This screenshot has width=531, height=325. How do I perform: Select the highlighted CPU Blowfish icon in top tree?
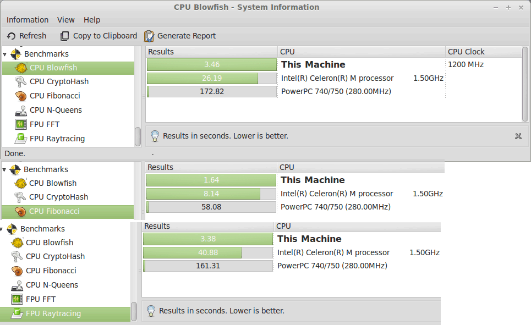(x=21, y=68)
